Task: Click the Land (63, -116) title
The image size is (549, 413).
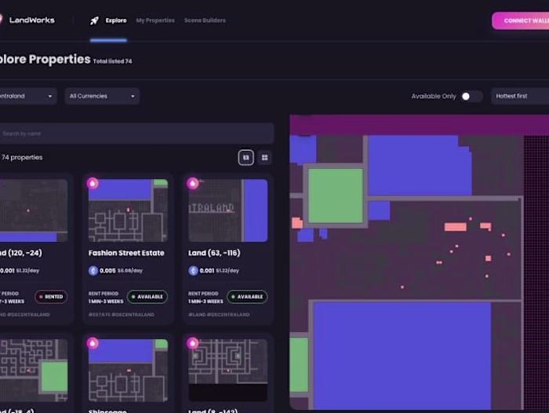Action: [x=214, y=253]
